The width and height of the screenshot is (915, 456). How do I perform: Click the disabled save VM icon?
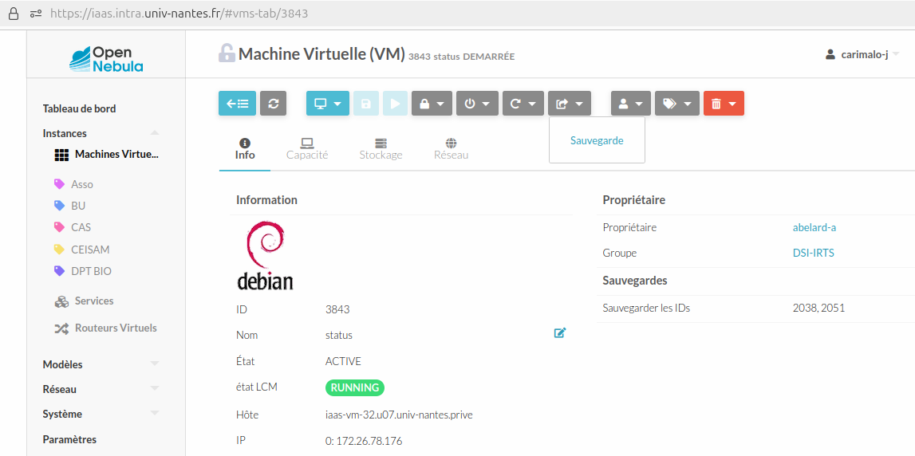click(365, 104)
